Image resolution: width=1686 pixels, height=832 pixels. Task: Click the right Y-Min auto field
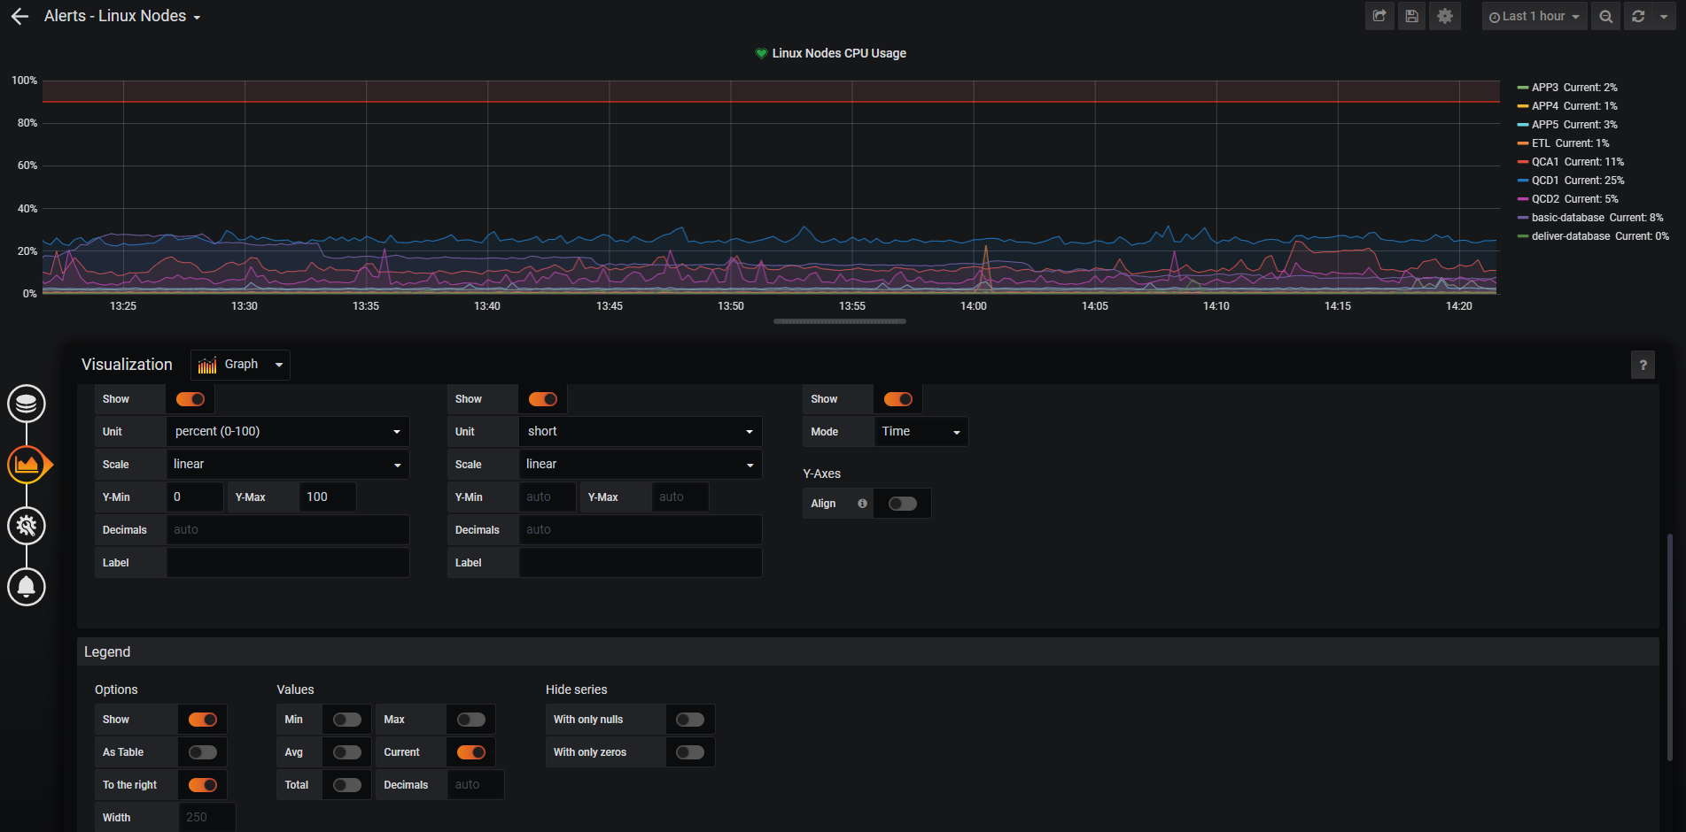click(x=548, y=497)
